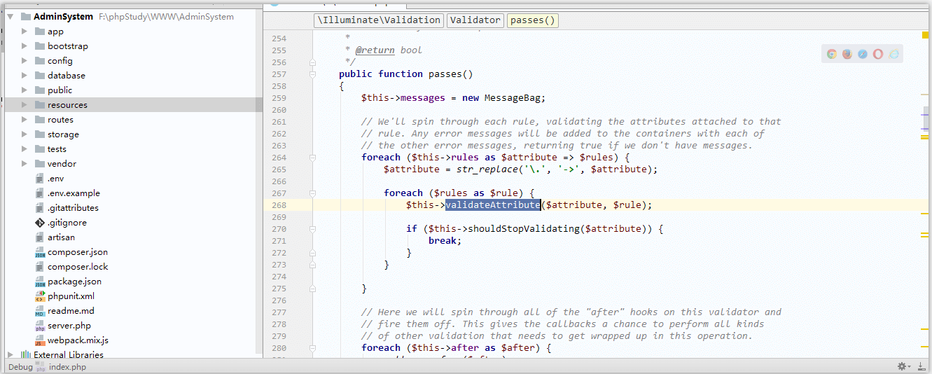Click the @return tag in docblock
Viewport: 932px width, 374px height.
[x=375, y=50]
